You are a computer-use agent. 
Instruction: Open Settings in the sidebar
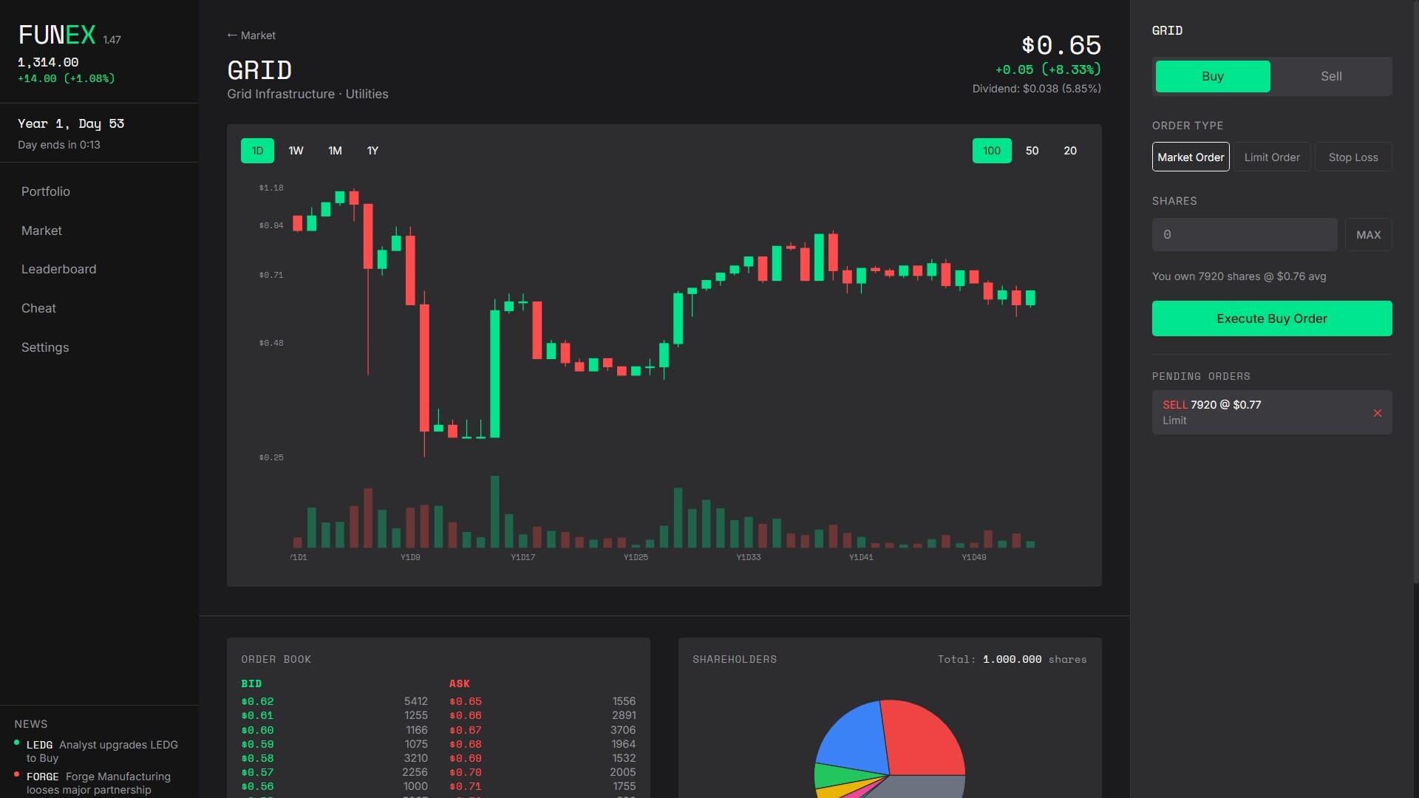[45, 347]
